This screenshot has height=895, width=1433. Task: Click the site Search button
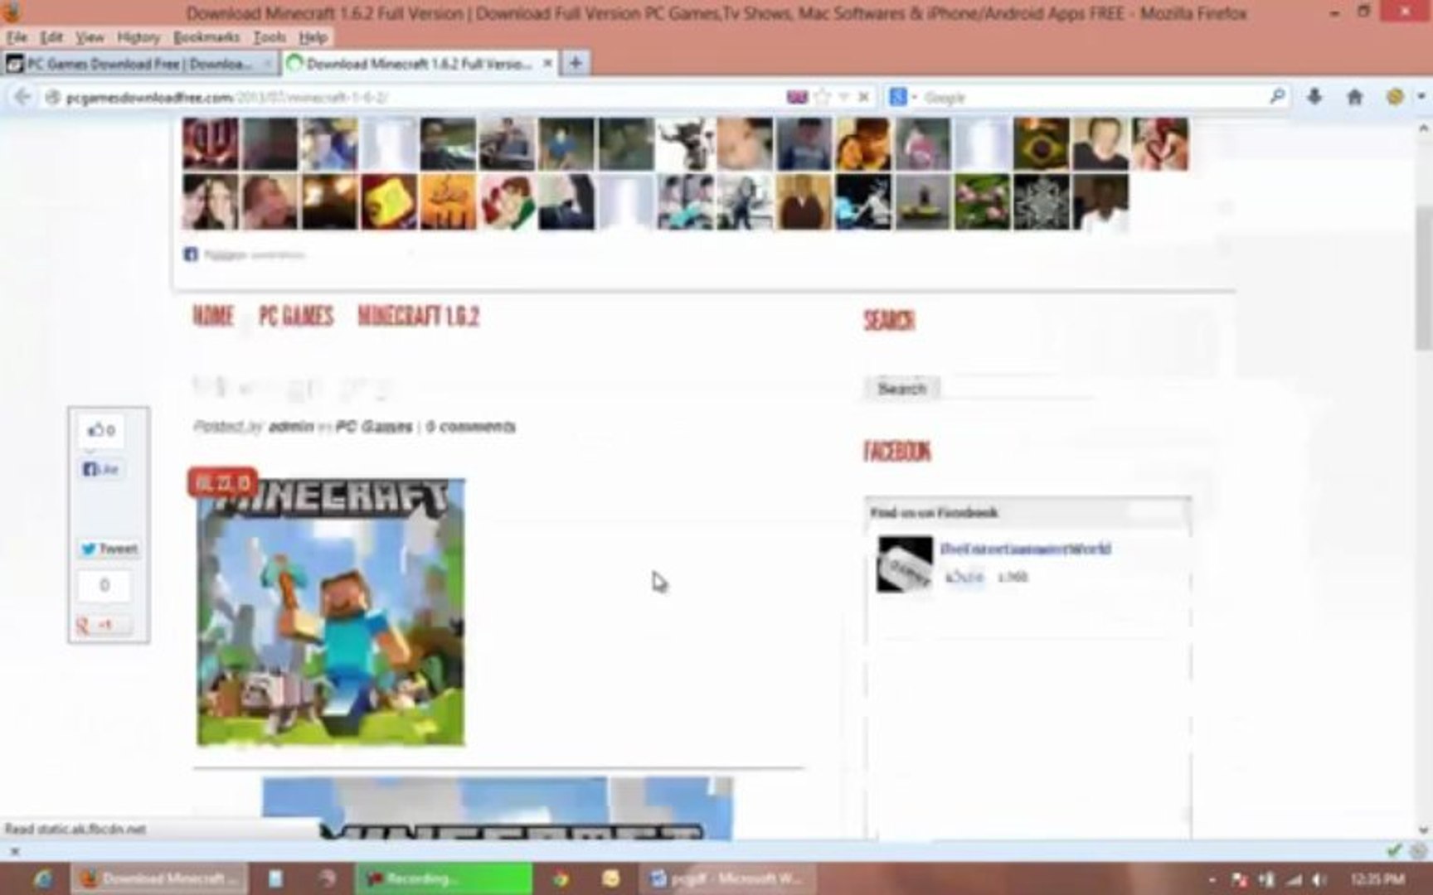coord(901,389)
